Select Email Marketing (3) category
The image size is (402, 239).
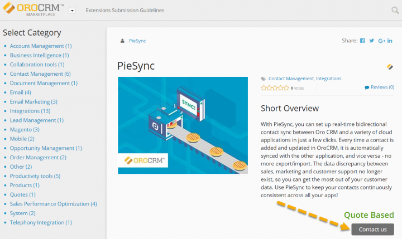pyautogui.click(x=33, y=101)
